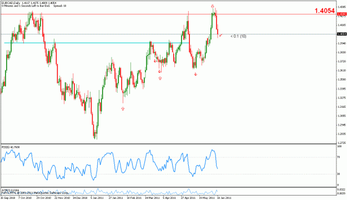The image size is (347, 200).
Task: Click the '5 Jan 2011' date label
Action: pyautogui.click(x=97, y=198)
